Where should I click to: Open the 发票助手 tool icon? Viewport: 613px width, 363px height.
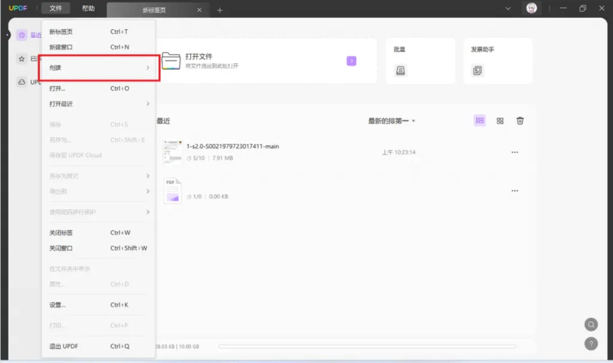pyautogui.click(x=477, y=71)
